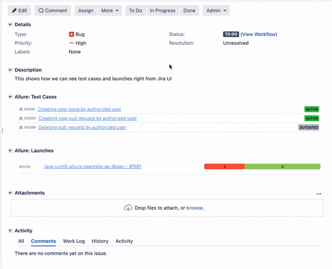This screenshot has height=269, width=332.
Task: Open the View Workflow link
Action: pos(259,34)
